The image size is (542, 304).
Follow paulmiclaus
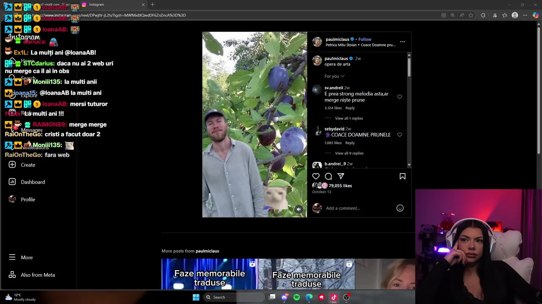[365, 39]
